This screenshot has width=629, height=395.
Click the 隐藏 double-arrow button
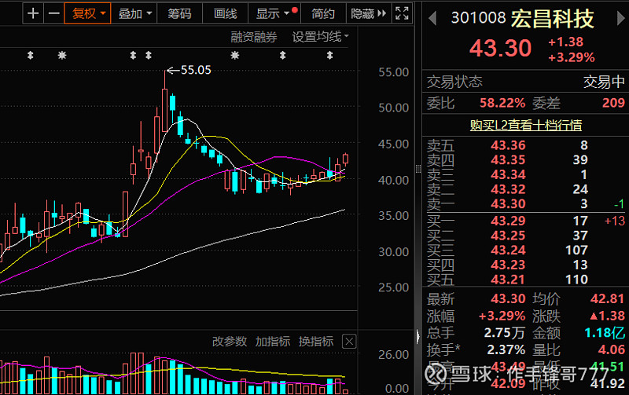pyautogui.click(x=368, y=13)
